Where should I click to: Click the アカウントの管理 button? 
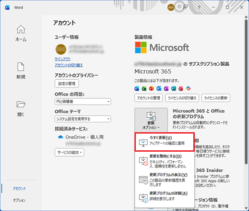[148, 98]
